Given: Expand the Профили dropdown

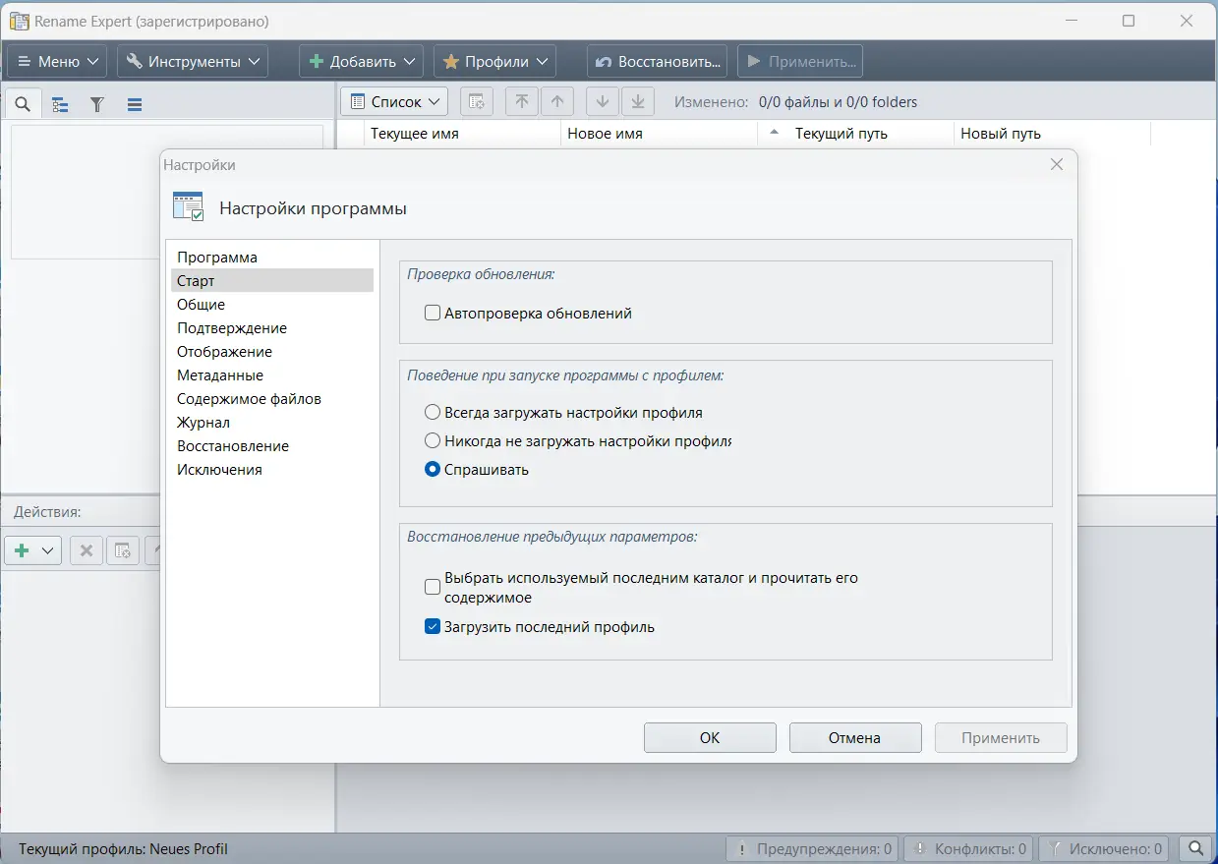Looking at the screenshot, I should coord(494,61).
